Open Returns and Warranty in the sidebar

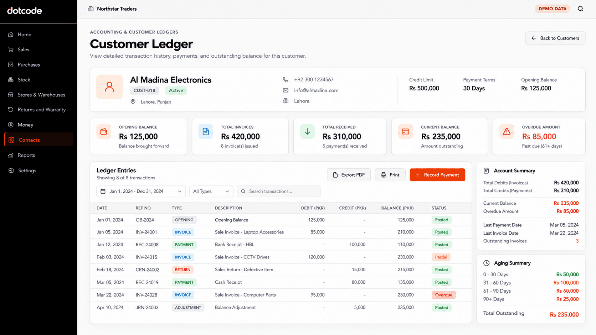[38, 110]
